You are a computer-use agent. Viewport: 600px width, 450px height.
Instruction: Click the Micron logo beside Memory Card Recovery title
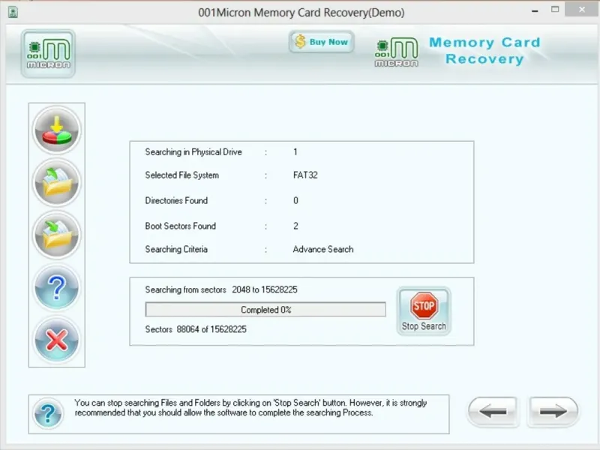pyautogui.click(x=397, y=52)
